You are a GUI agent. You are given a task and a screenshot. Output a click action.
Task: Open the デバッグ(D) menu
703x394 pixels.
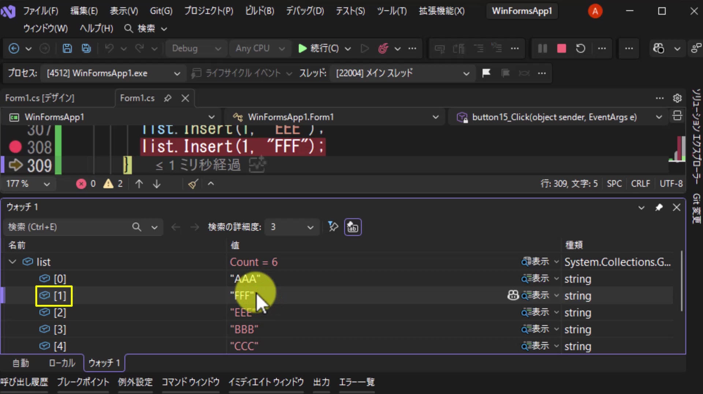(305, 11)
